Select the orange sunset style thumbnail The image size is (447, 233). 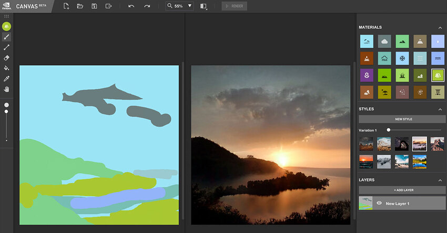point(366,161)
